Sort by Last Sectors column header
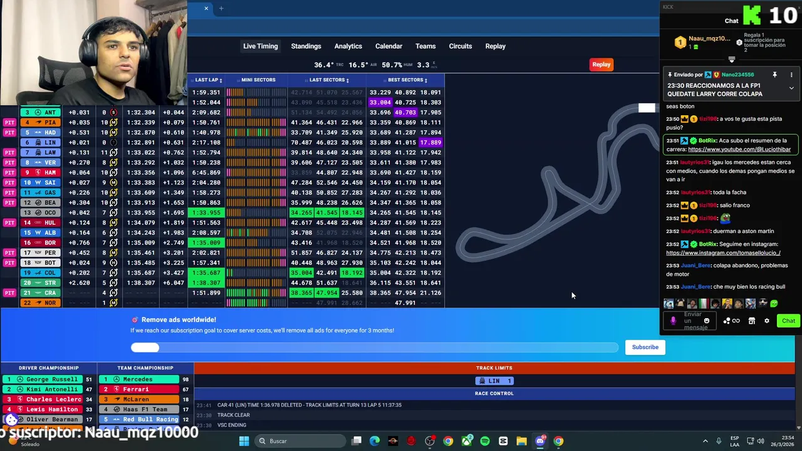The width and height of the screenshot is (802, 451). pos(326,80)
